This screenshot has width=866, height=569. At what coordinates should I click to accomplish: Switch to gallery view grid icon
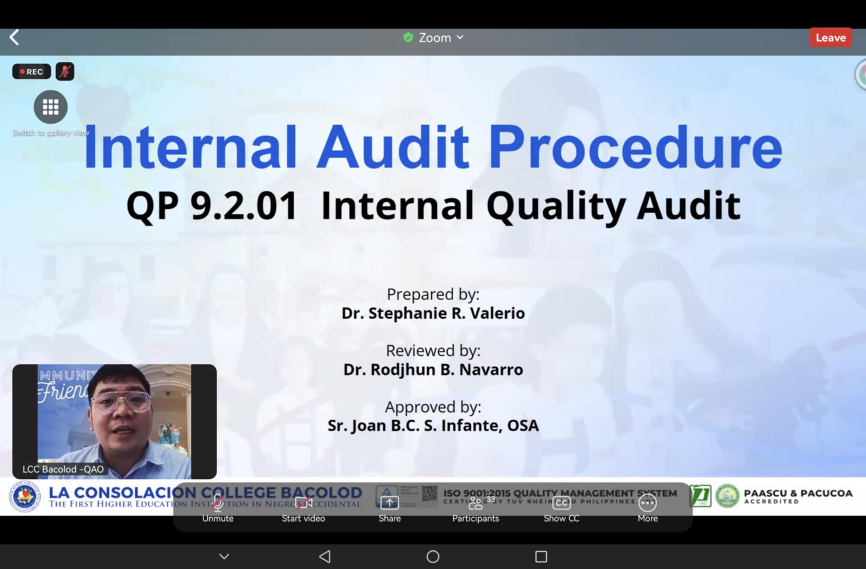[51, 107]
